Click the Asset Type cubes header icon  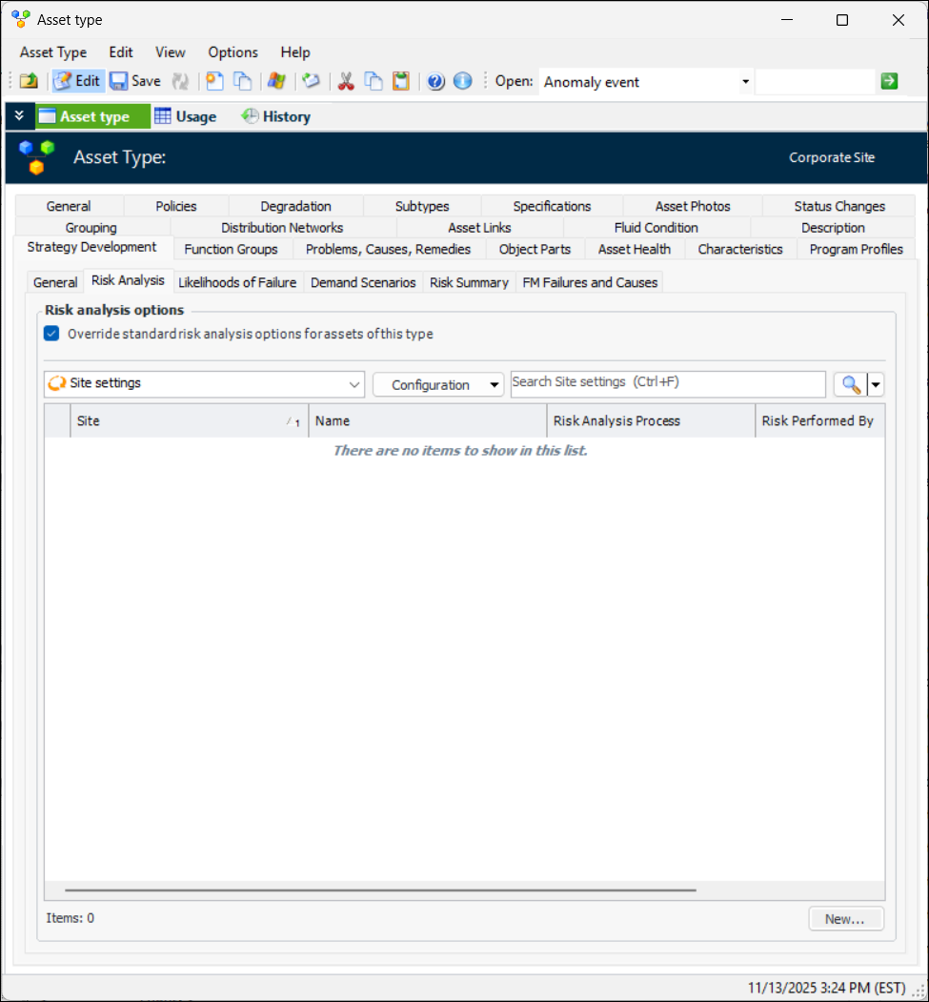pyautogui.click(x=36, y=157)
